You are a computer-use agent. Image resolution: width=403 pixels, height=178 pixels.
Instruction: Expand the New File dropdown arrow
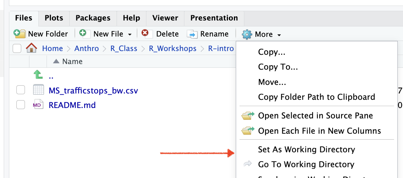click(130, 35)
